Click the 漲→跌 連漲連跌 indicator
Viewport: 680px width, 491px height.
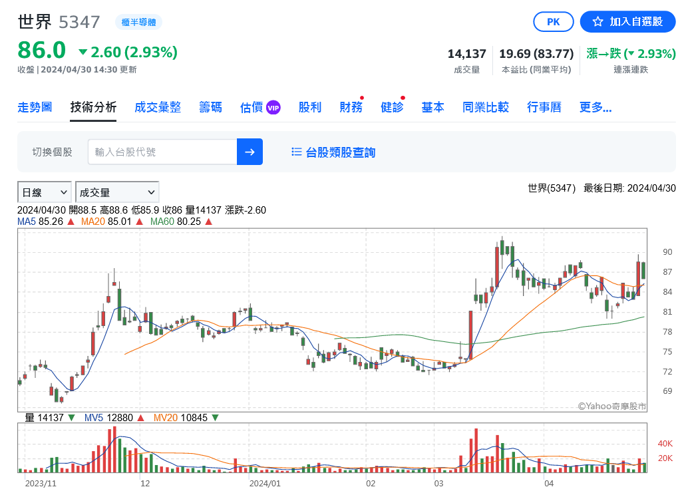(x=631, y=54)
